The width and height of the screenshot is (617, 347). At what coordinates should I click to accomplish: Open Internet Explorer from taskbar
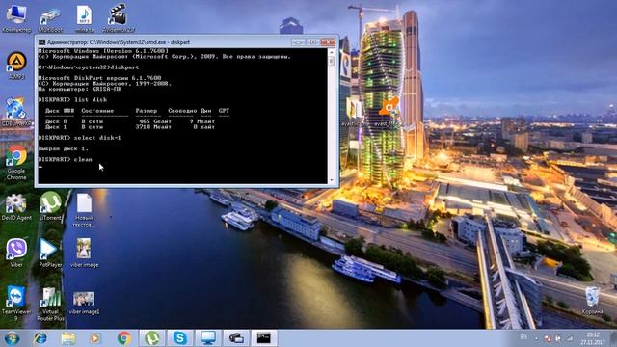tap(40, 338)
